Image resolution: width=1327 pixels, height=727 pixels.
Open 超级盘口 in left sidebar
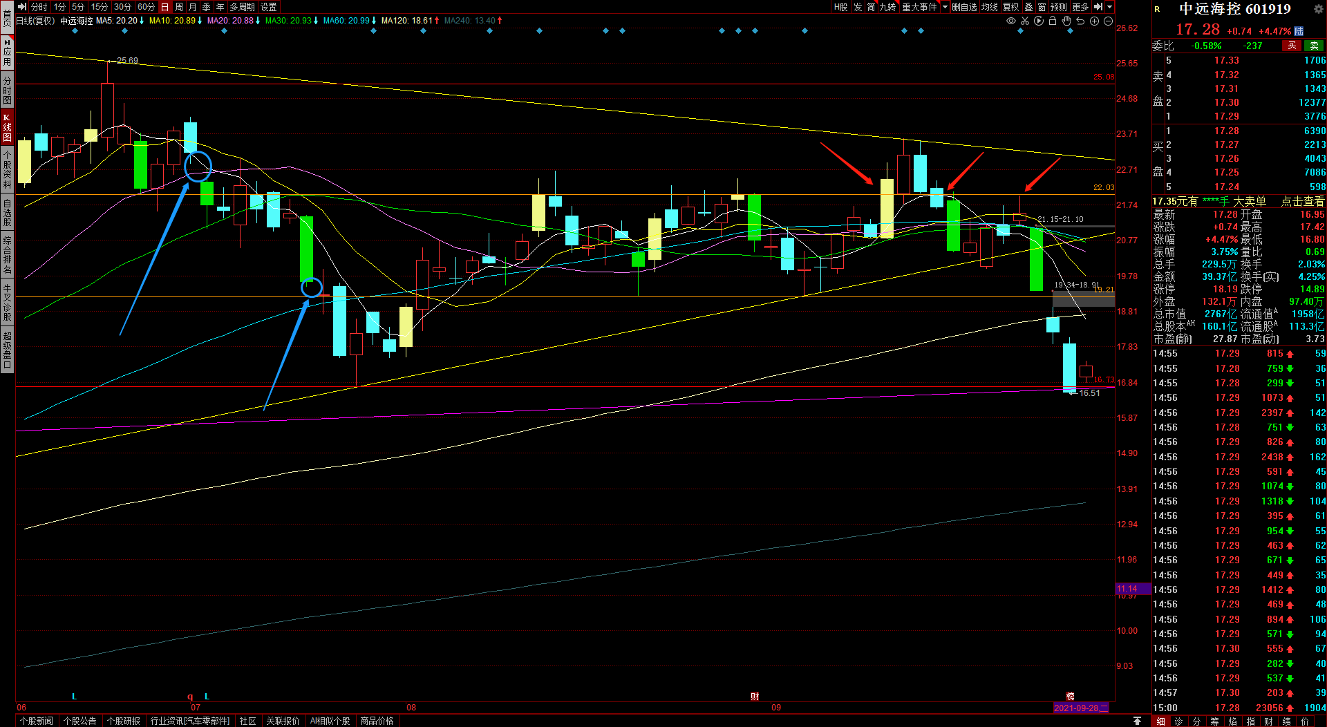pyautogui.click(x=7, y=350)
